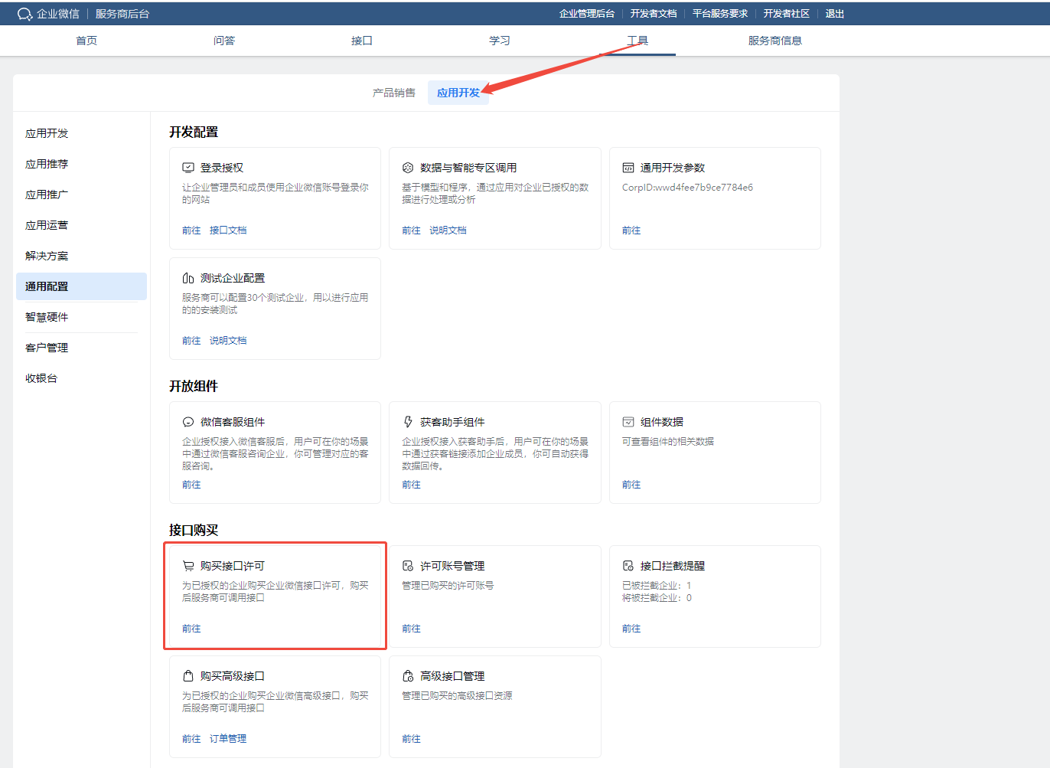Go to 收银台 in the sidebar
Viewport: 1050px width, 768px height.
[x=41, y=378]
